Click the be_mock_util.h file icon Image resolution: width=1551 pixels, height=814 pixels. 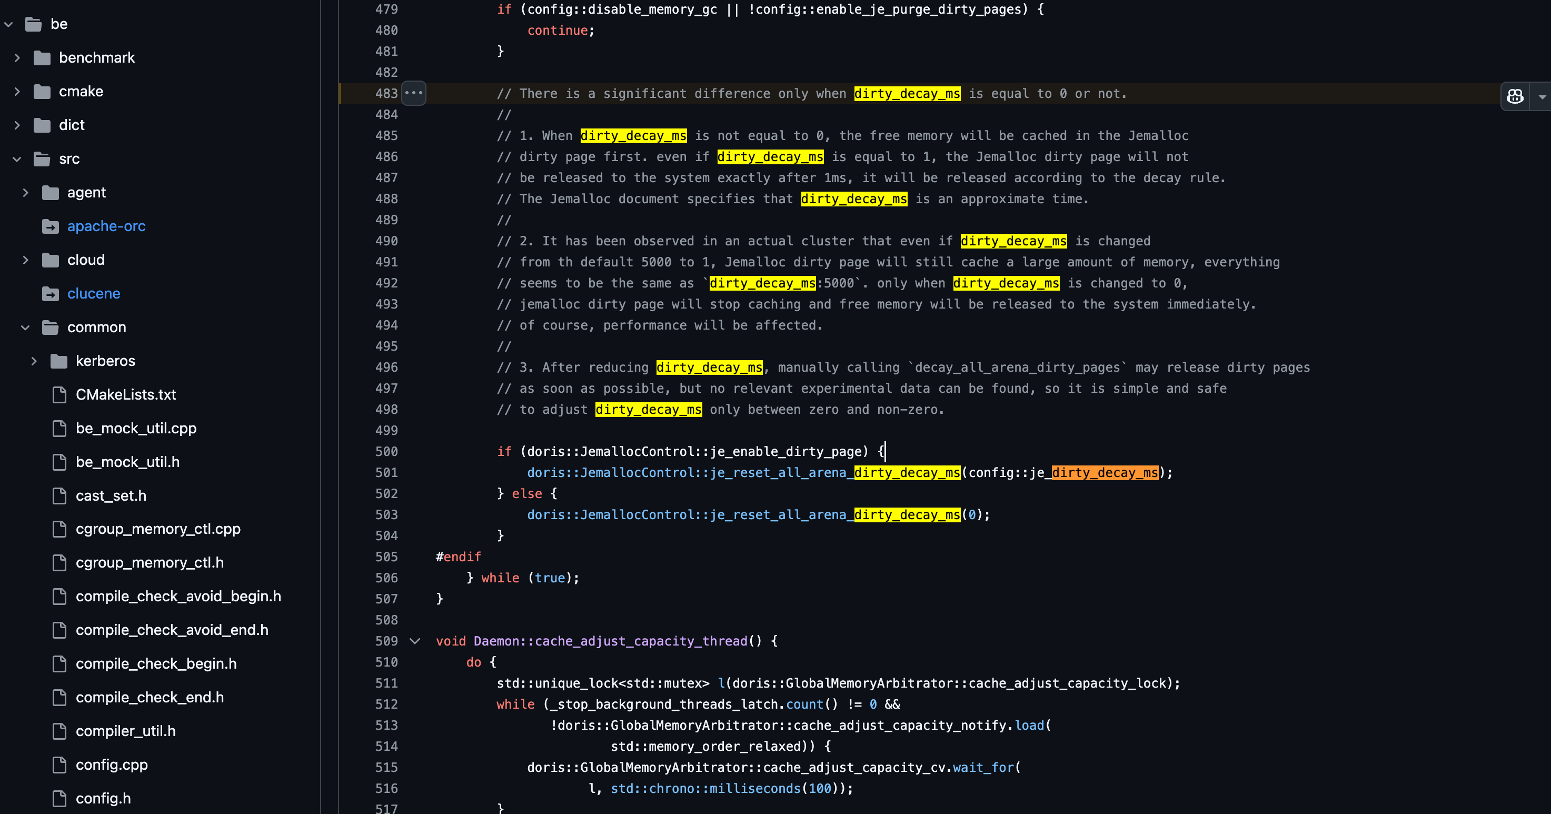tap(59, 462)
